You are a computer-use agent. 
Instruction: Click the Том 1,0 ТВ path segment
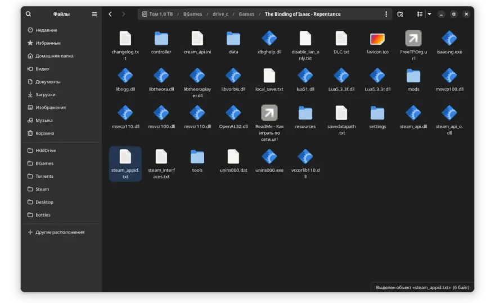coord(157,14)
